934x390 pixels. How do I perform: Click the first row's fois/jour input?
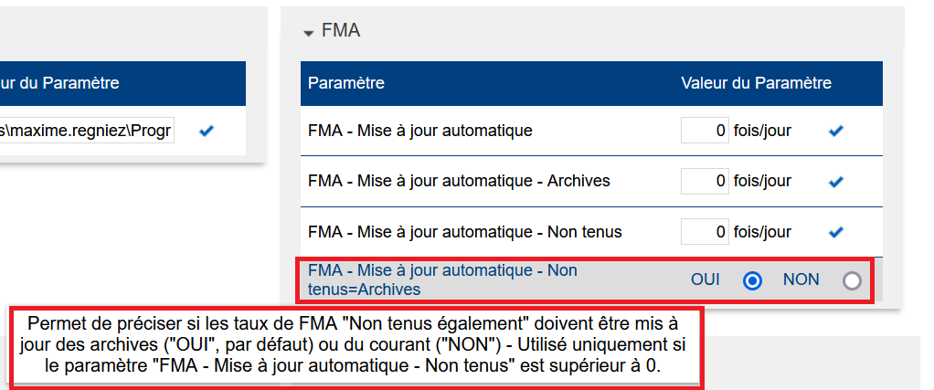705,131
